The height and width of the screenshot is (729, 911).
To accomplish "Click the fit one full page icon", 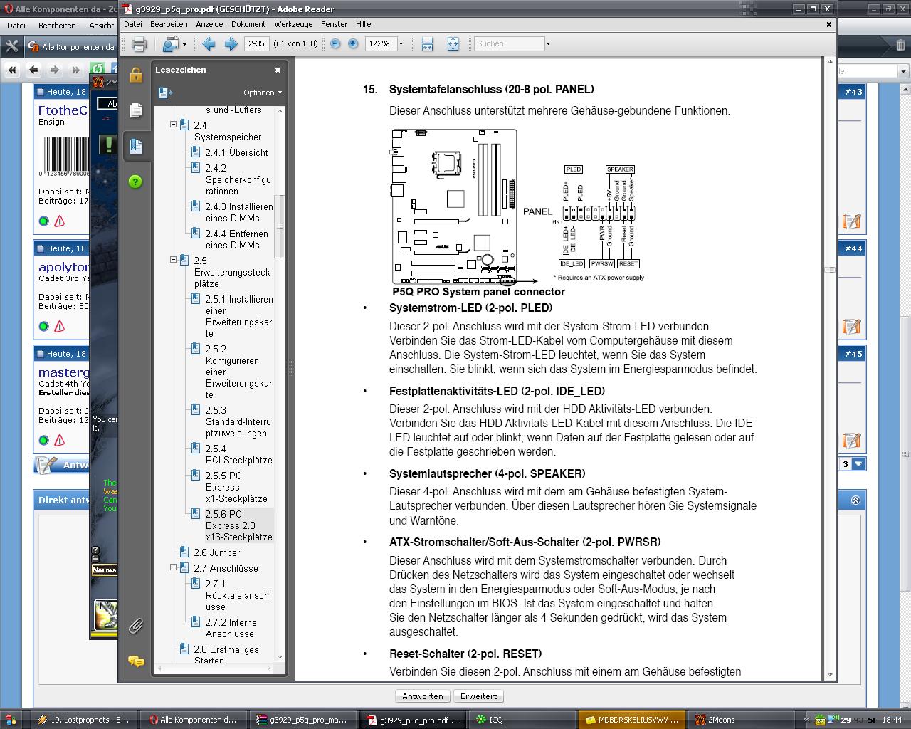I will tap(453, 44).
